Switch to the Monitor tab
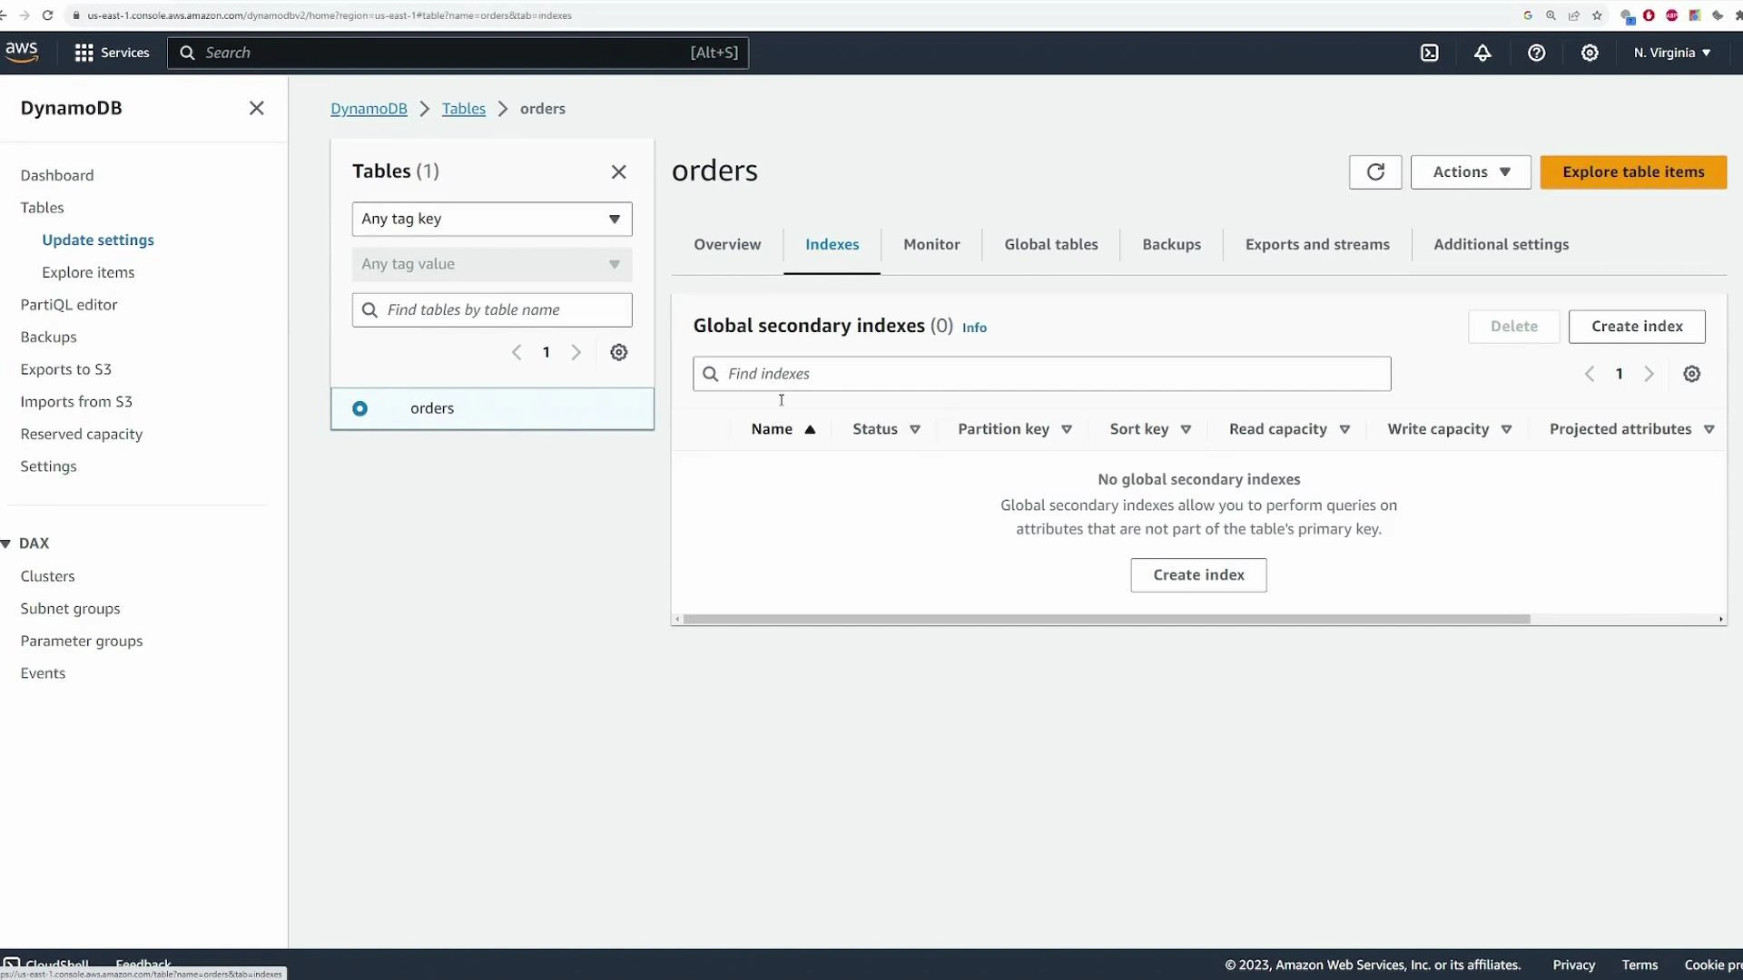1743x980 pixels. pyautogui.click(x=931, y=244)
